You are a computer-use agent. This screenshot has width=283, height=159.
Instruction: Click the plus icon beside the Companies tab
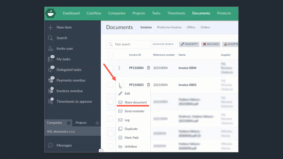(x=68, y=123)
